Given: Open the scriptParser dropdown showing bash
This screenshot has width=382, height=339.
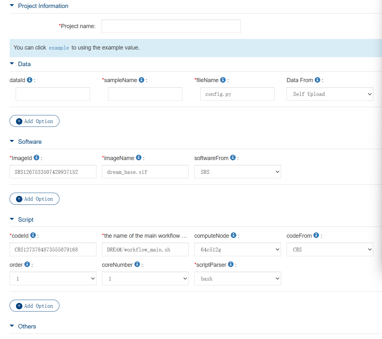Looking at the screenshot, I should (x=238, y=279).
